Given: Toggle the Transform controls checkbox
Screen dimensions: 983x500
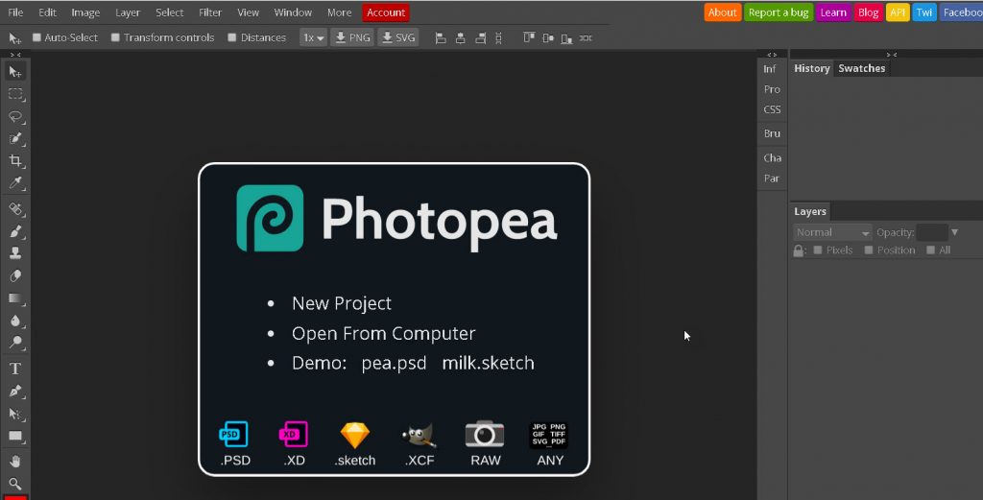Looking at the screenshot, I should coord(115,37).
